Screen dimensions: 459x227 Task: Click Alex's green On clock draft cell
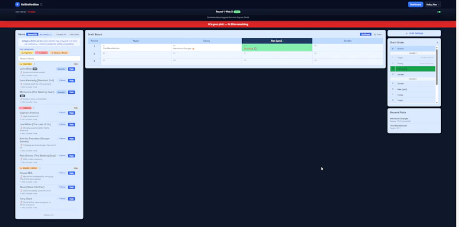277,47
